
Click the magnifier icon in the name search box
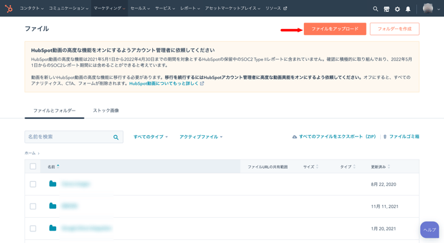coord(116,137)
